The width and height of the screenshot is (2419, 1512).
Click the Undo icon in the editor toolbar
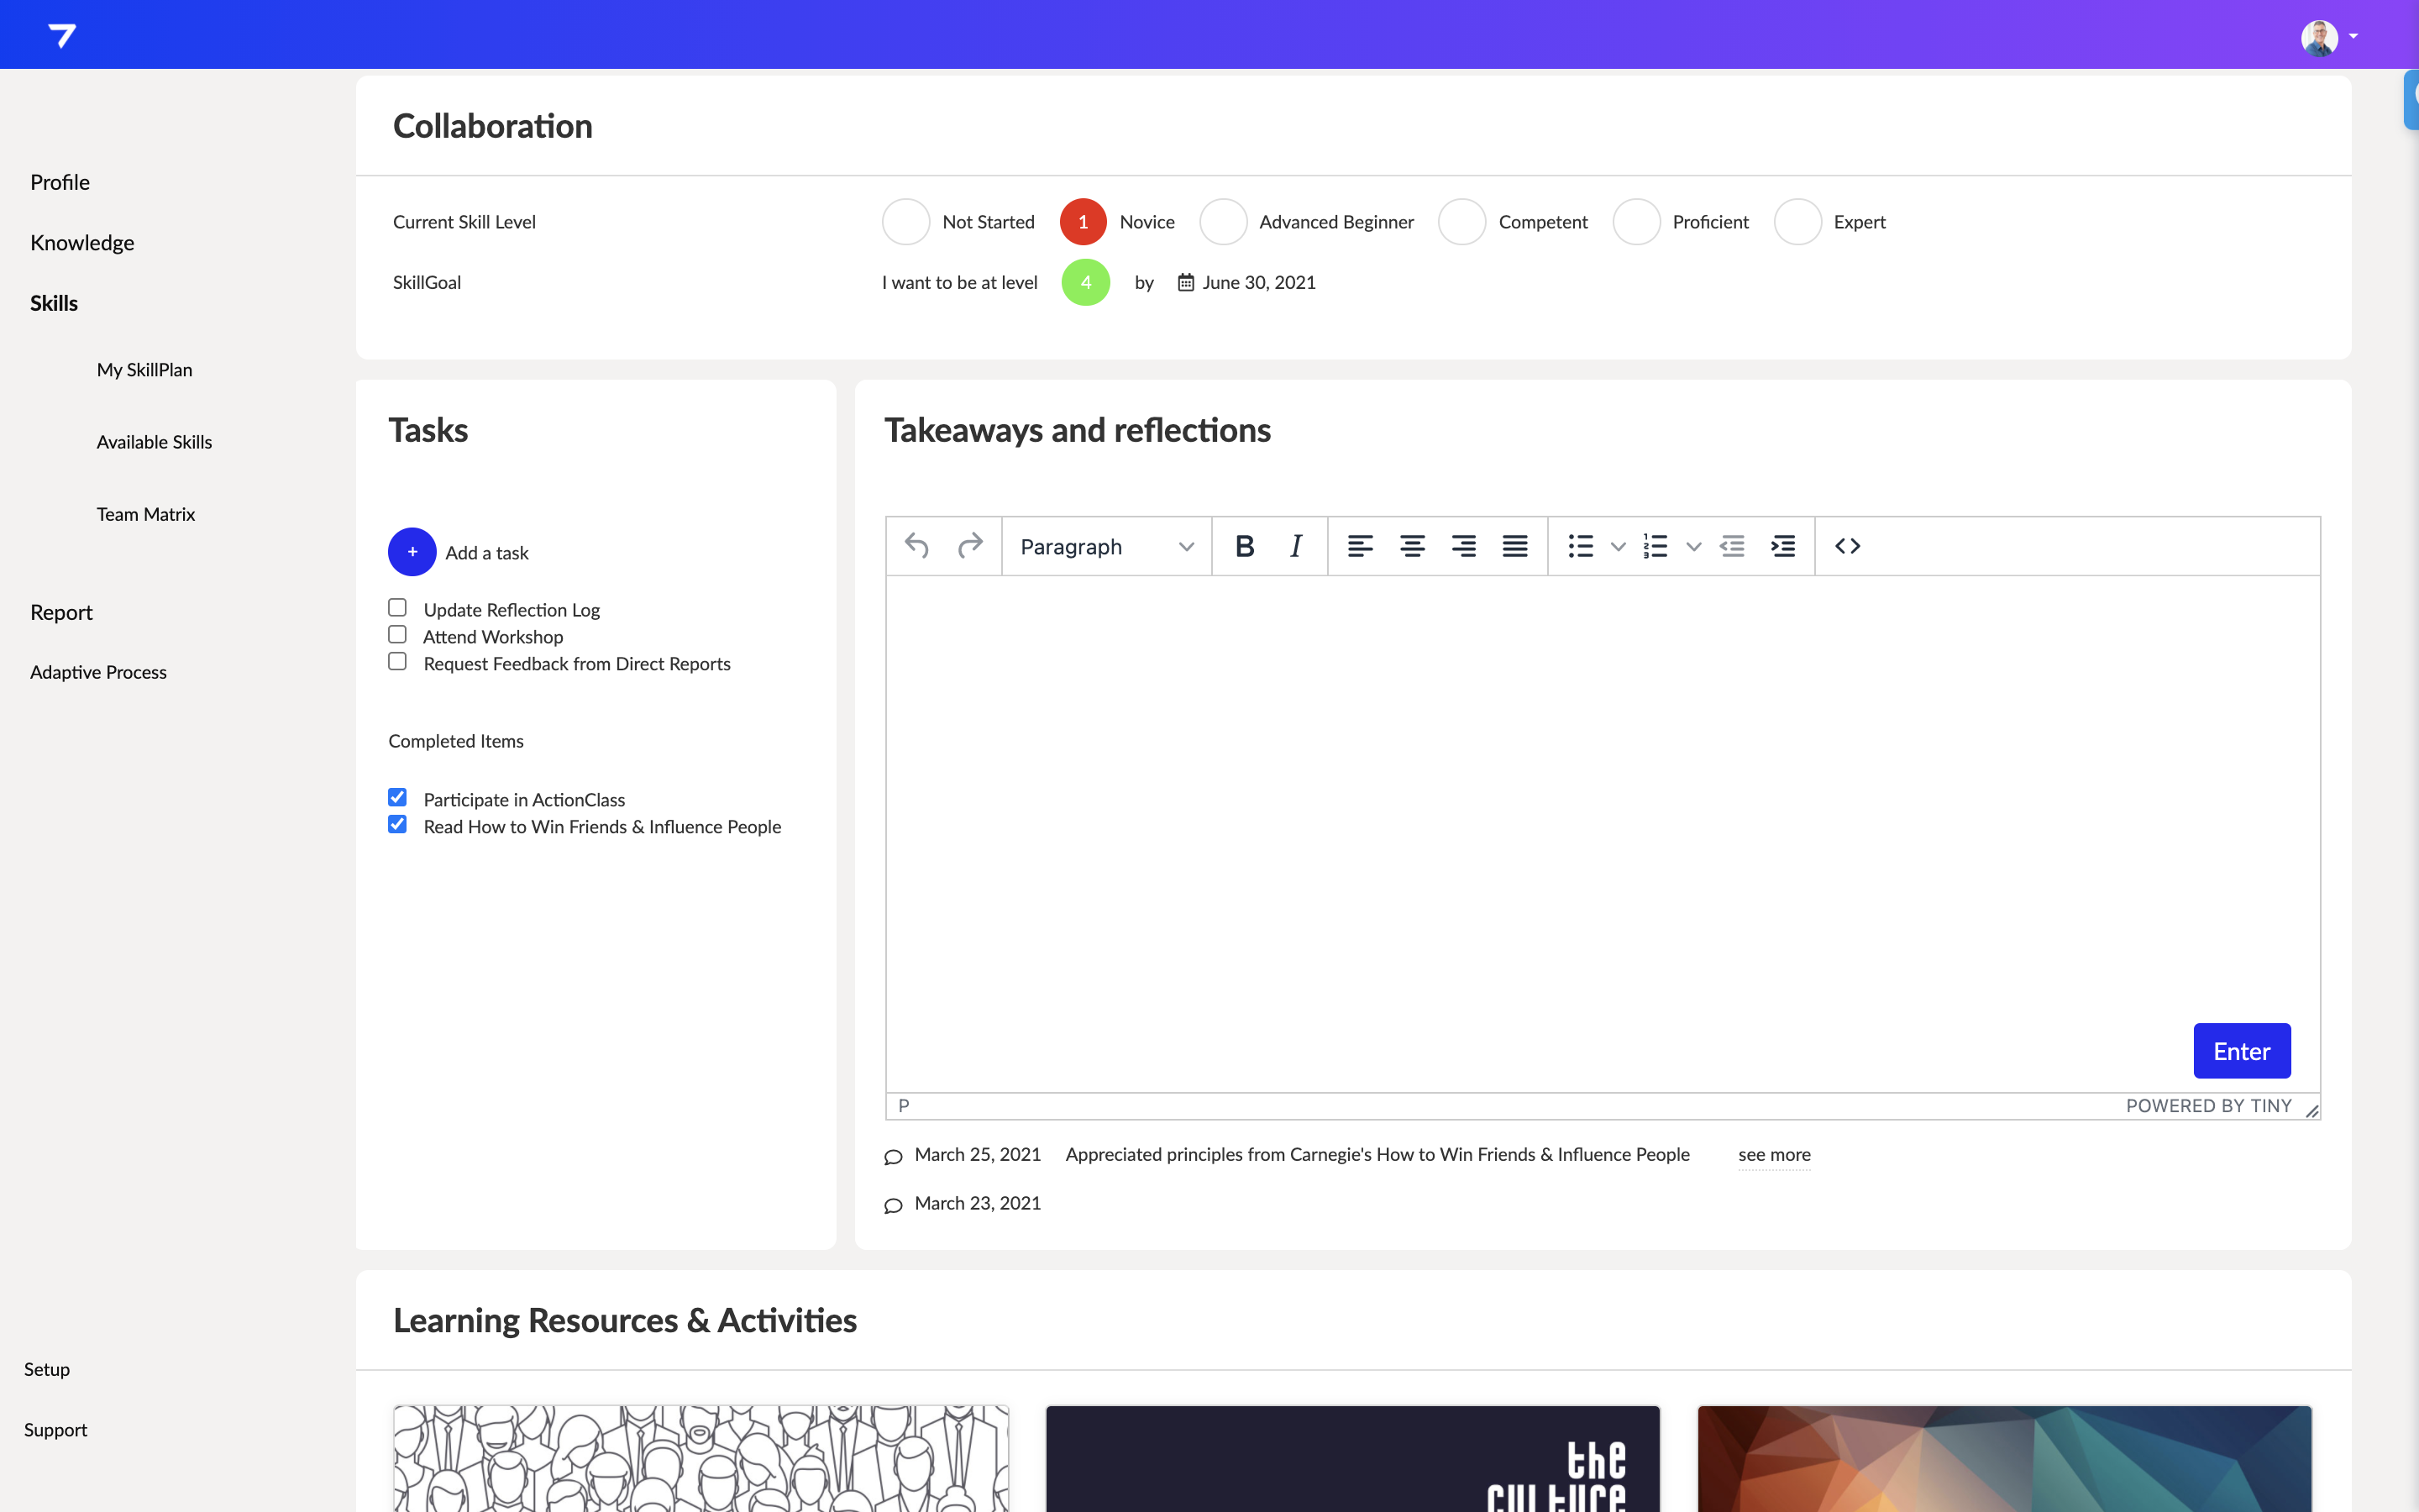point(916,546)
